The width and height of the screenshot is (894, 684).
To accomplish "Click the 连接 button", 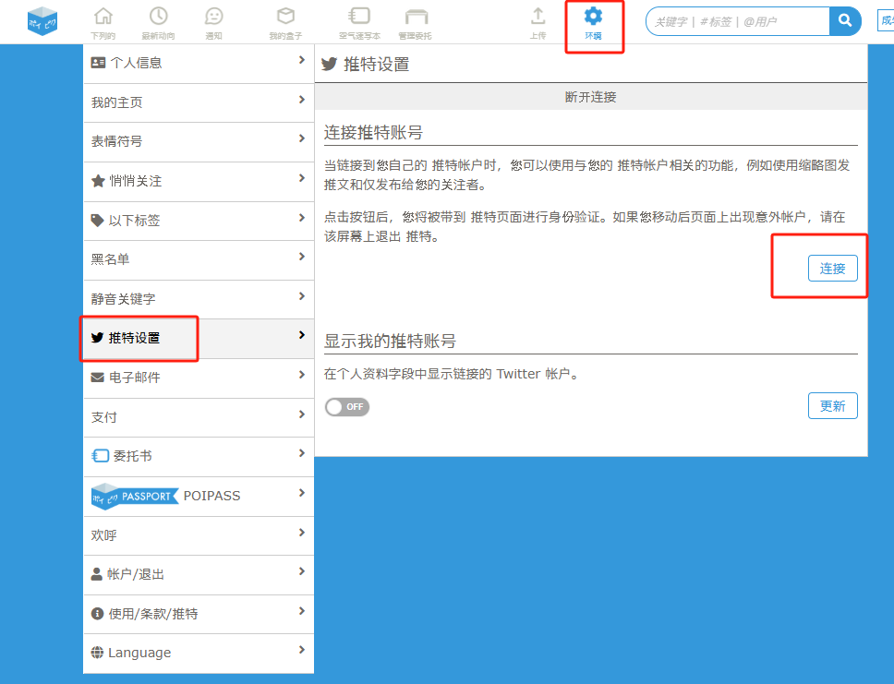I will tap(832, 269).
